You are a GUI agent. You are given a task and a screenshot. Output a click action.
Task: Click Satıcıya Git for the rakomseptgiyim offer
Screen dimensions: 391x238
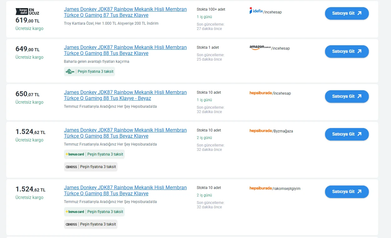347,192
